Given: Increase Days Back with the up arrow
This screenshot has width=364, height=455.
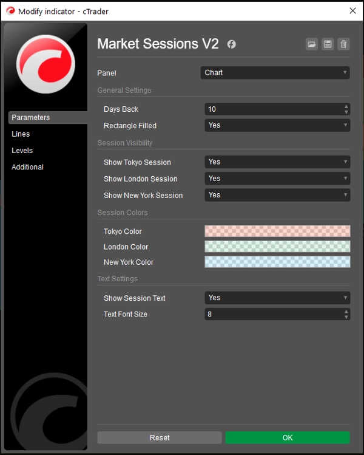Looking at the screenshot, I should (x=346, y=106).
